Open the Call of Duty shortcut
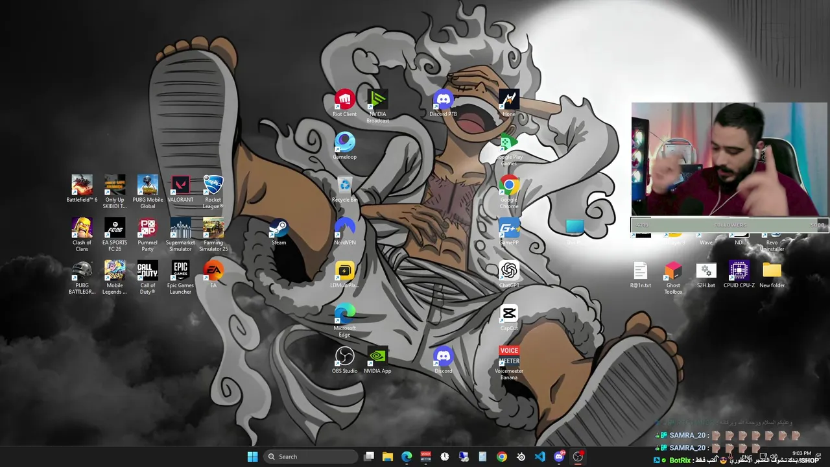Image resolution: width=830 pixels, height=467 pixels. 148,277
